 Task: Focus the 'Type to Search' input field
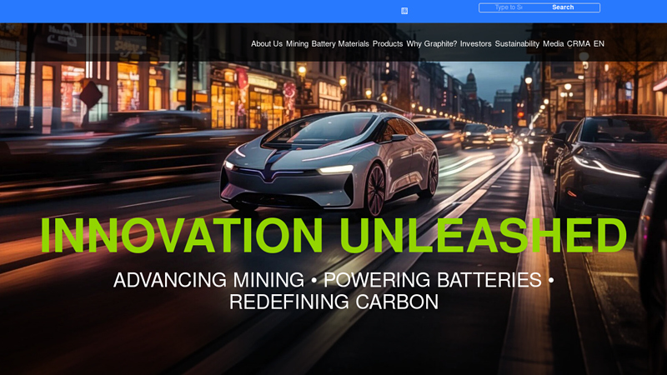pos(508,7)
